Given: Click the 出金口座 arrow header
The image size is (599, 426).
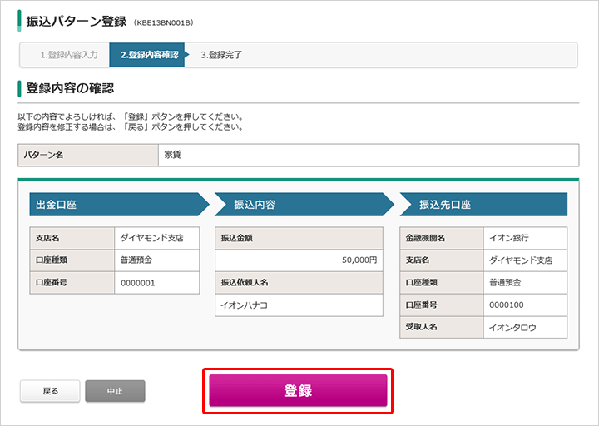Looking at the screenshot, I should (119, 205).
